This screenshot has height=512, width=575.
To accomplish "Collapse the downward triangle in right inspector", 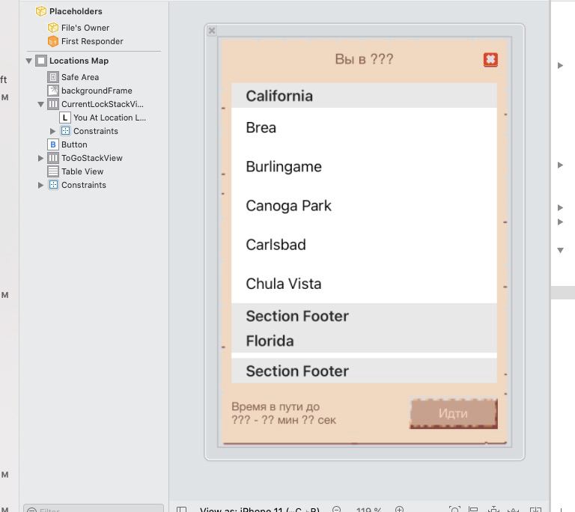I will point(560,251).
